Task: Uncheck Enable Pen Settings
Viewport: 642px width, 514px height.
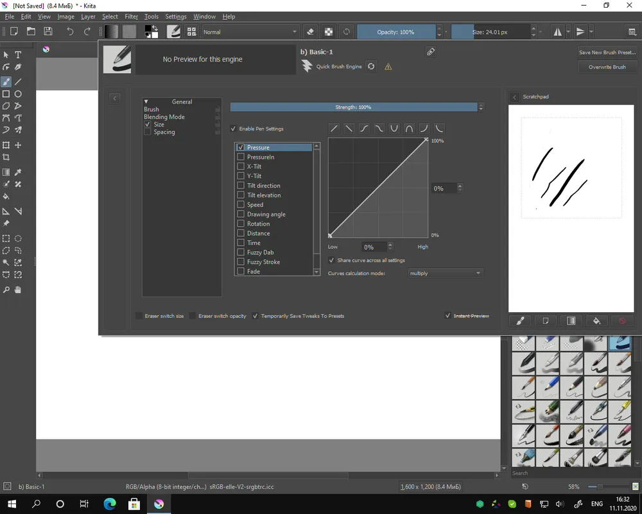Action: [x=234, y=129]
